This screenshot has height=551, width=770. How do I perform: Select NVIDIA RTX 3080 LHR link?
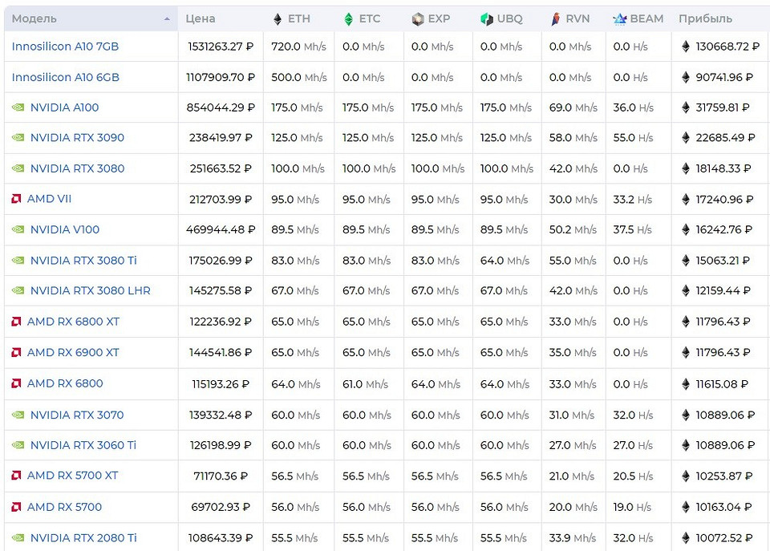90,291
